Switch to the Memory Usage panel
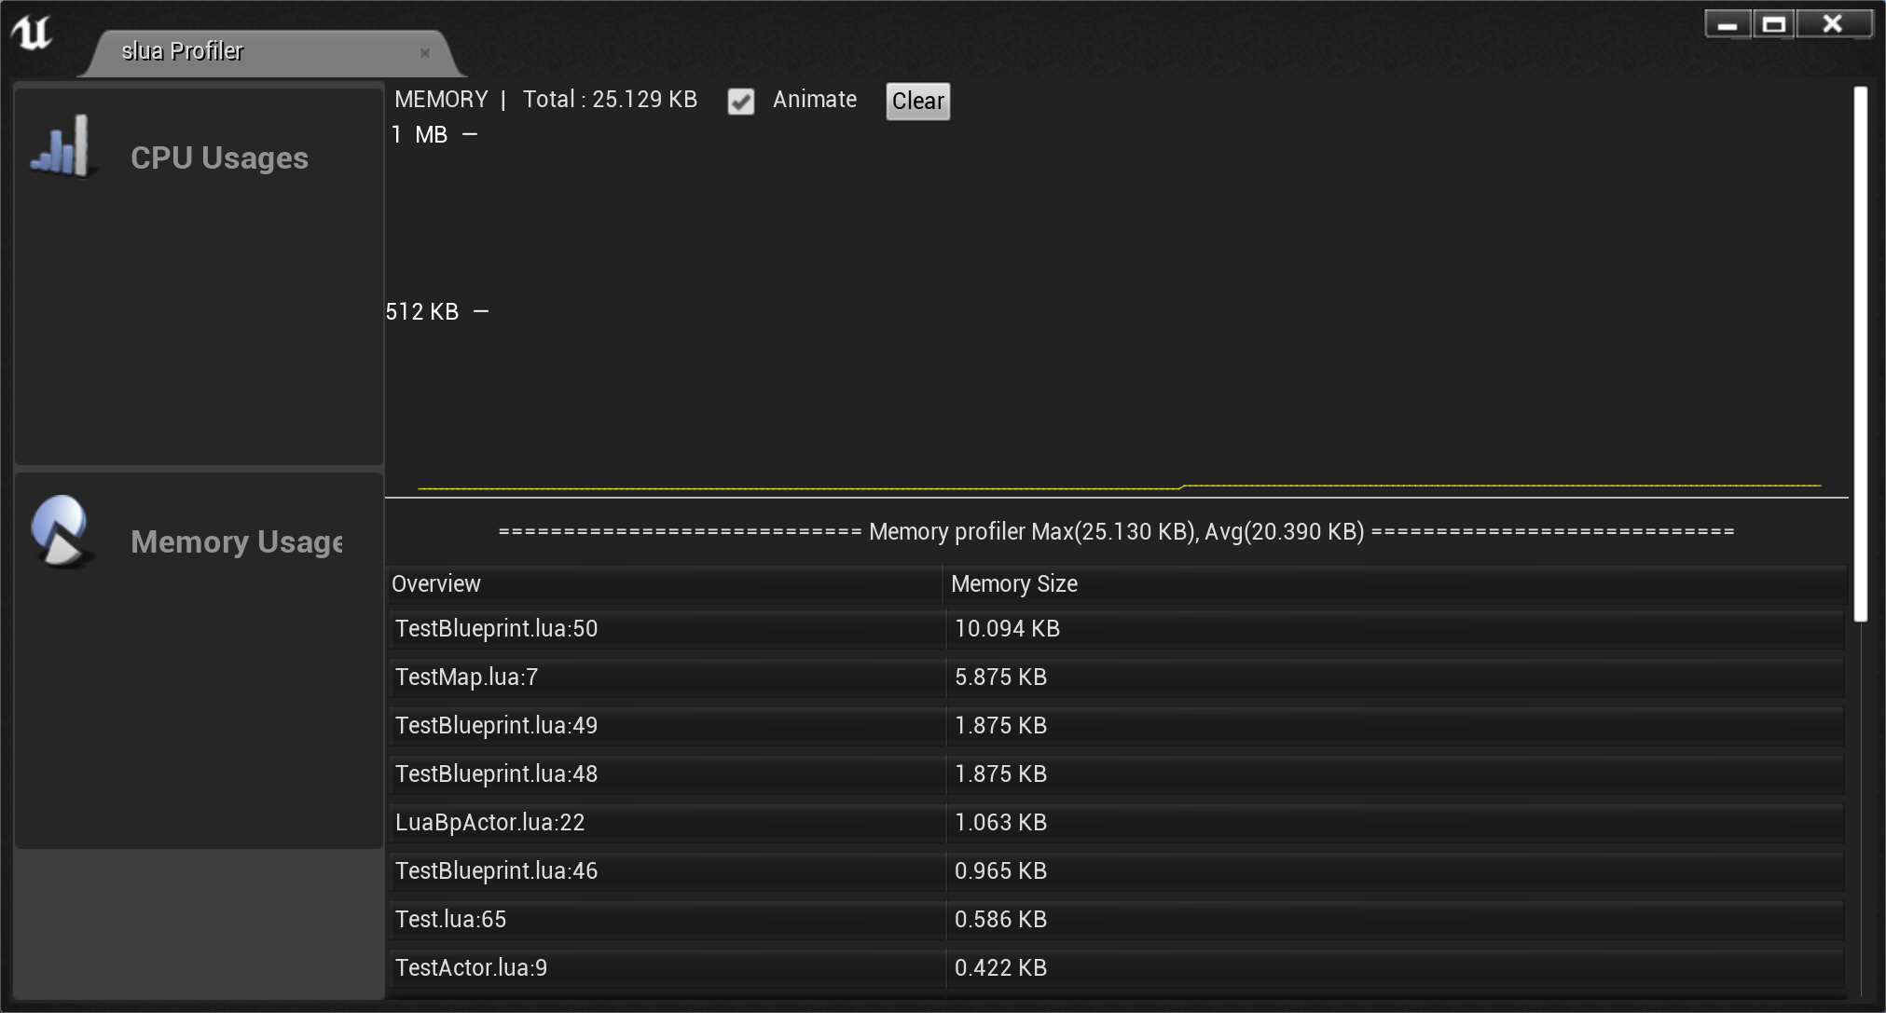 click(x=236, y=542)
